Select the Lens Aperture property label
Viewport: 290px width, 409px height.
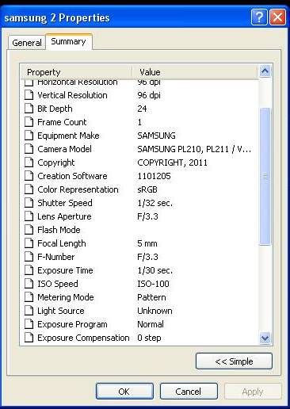point(64,216)
